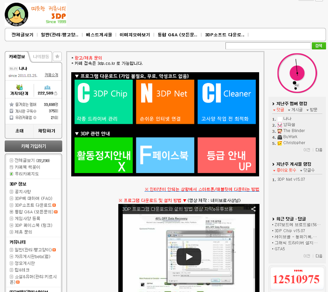The image size is (328, 292).
Task: Sort post ranking by 좋아요 횟수
Action: point(286,170)
